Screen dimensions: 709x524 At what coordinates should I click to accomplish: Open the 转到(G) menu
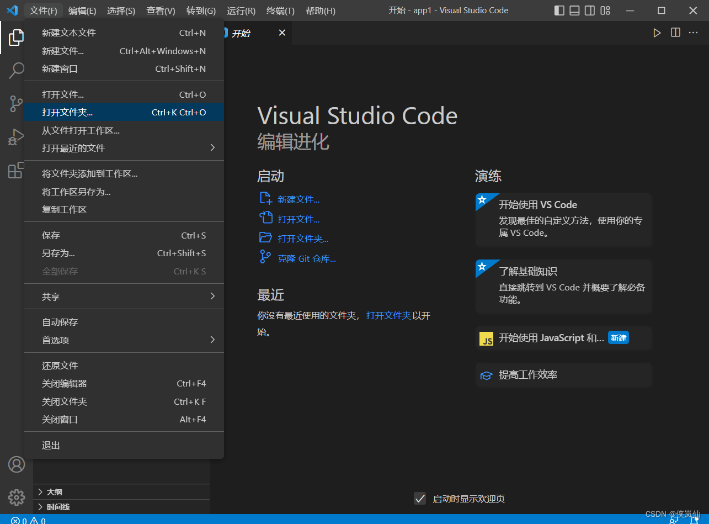201,10
